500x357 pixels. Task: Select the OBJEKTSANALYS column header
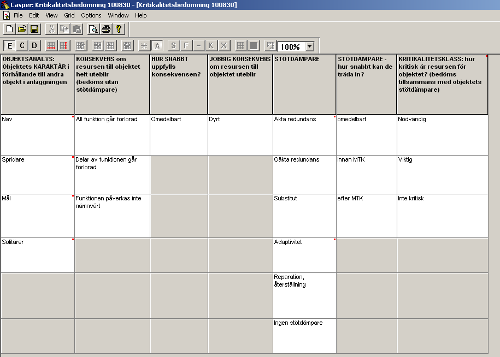(x=38, y=85)
